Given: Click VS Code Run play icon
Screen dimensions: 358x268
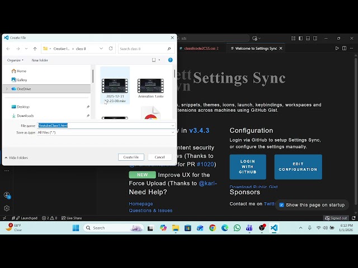Looking at the screenshot, I should click(x=337, y=49).
